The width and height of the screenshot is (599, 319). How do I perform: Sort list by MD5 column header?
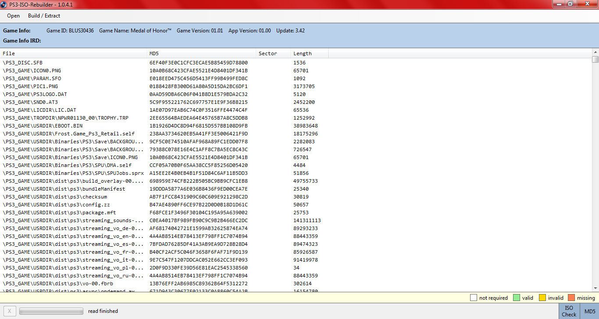click(x=201, y=53)
